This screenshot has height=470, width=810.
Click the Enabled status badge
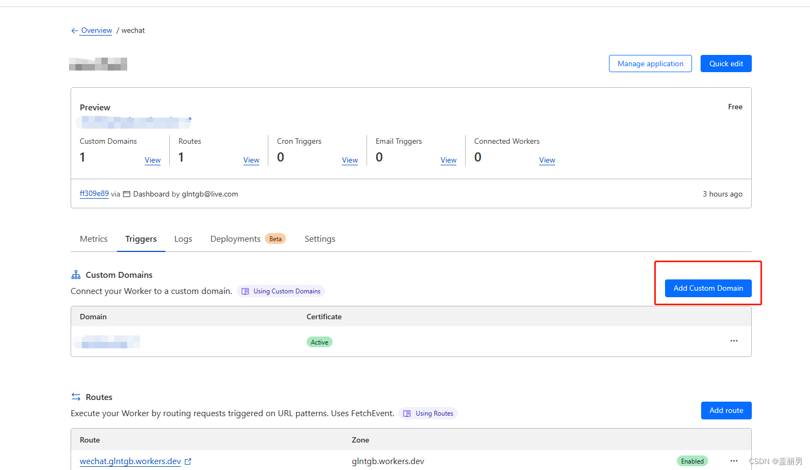pyautogui.click(x=692, y=461)
